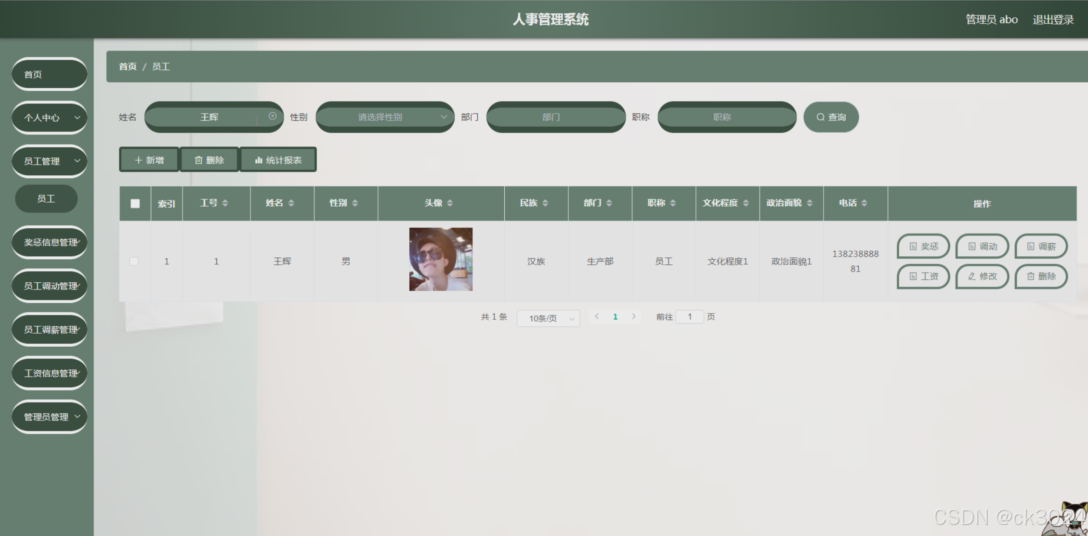Open the 10条/页 page size dropdown
Image resolution: width=1088 pixels, height=536 pixels.
coord(548,318)
